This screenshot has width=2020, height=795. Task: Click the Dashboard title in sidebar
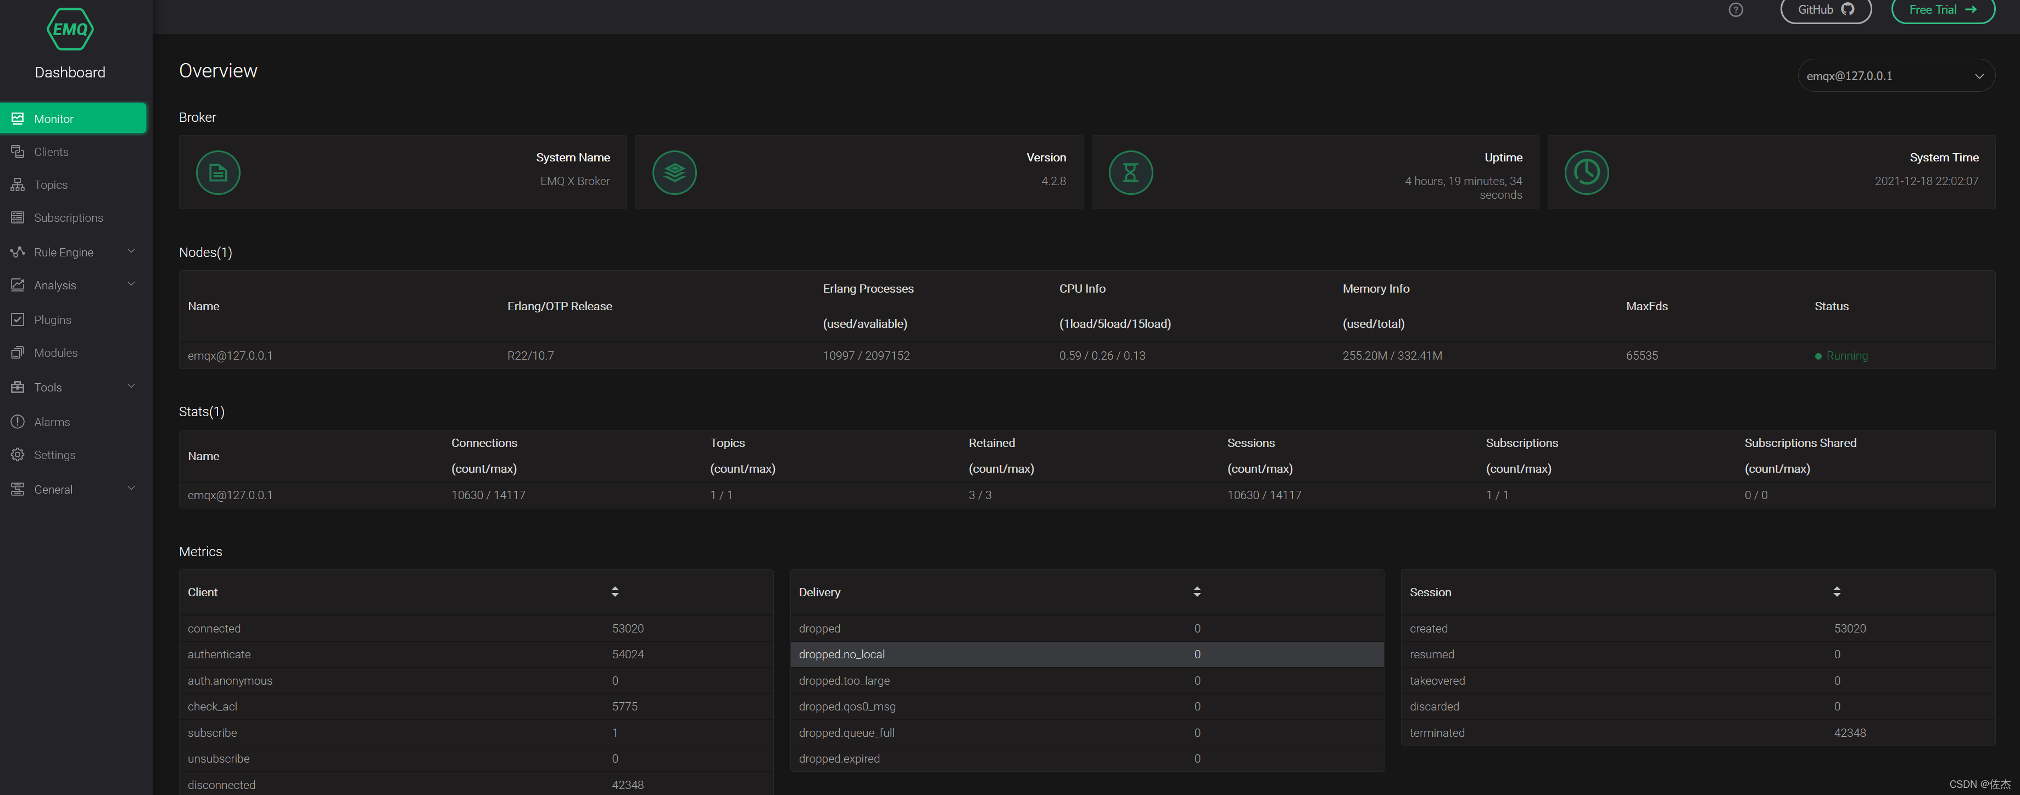pos(70,72)
